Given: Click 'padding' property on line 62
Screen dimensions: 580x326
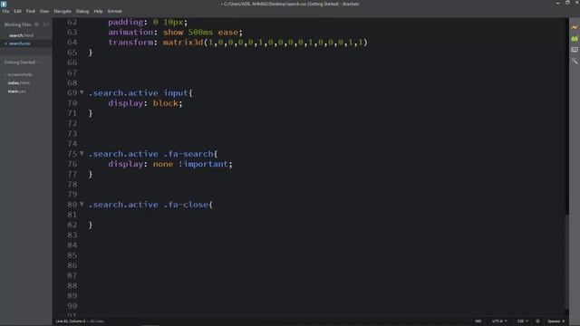Looking at the screenshot, I should 125,22.
